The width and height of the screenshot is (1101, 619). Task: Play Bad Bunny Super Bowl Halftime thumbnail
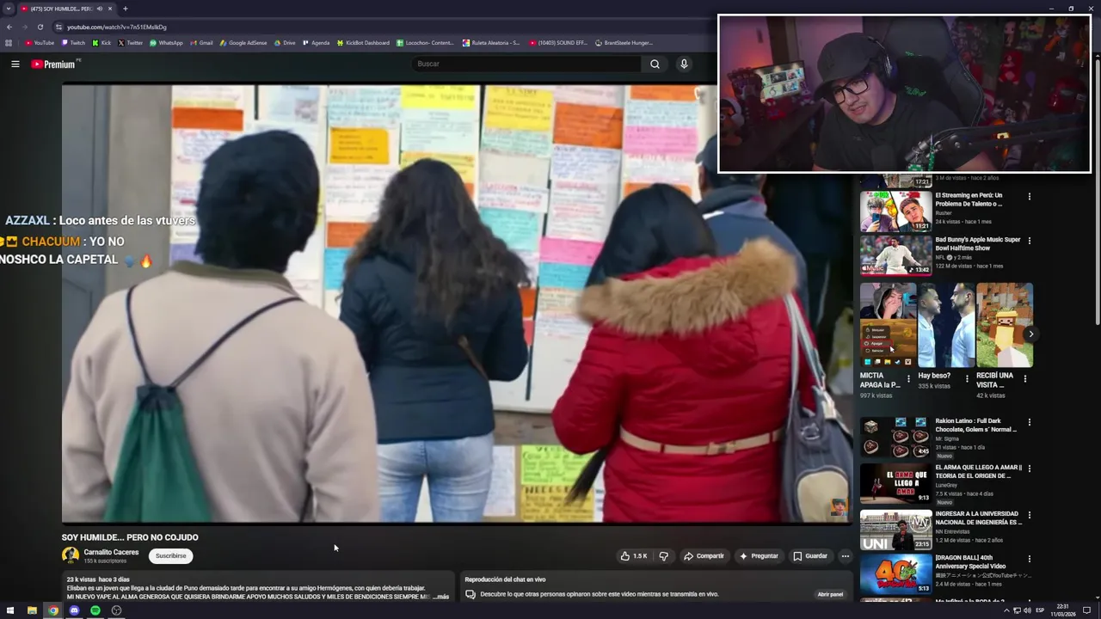tap(895, 255)
